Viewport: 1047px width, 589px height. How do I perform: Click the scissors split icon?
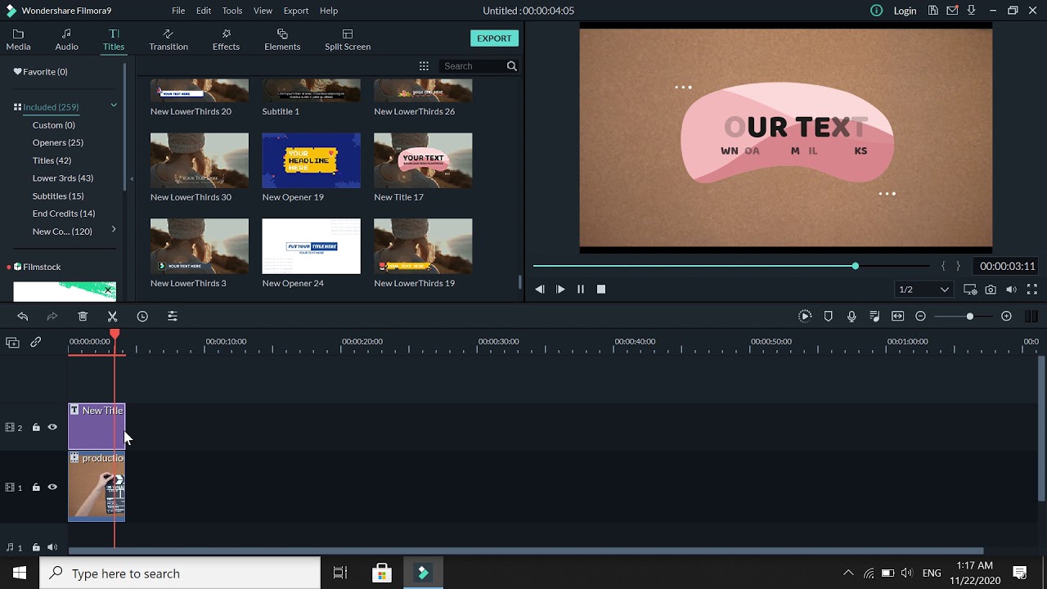coord(112,317)
